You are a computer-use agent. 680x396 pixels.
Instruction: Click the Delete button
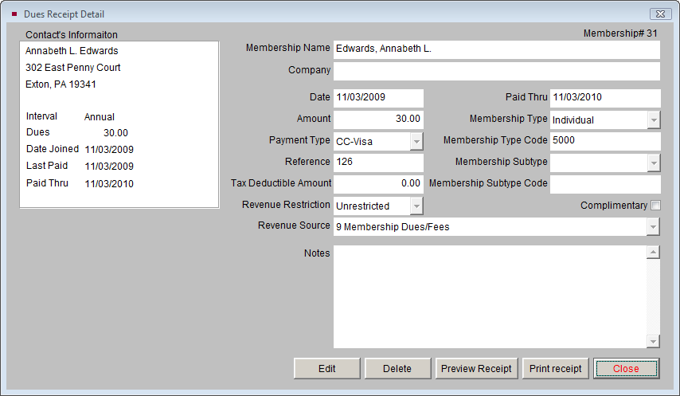pos(397,368)
